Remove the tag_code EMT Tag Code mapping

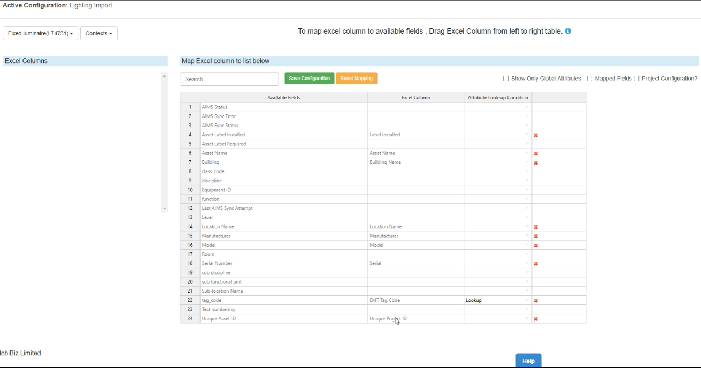coord(536,300)
